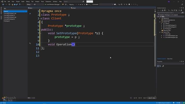Select Client.cpp in Solution Explorer
Viewport: 185px width, 104px height.
click(168, 34)
